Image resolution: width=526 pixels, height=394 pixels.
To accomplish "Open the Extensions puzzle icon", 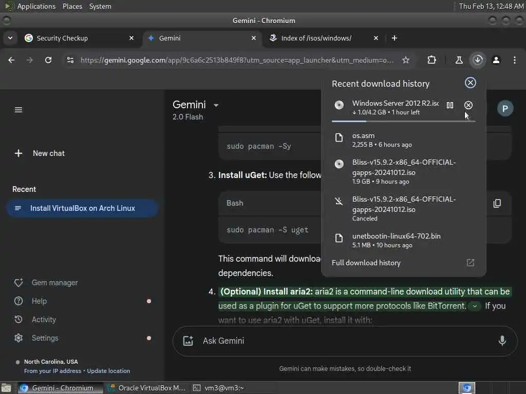I will coord(431,61).
